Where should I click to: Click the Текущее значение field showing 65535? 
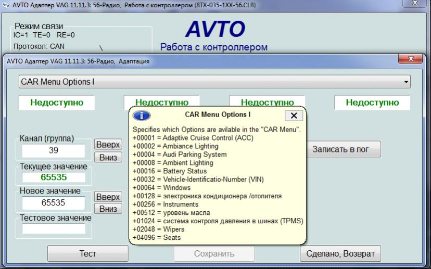pos(54,177)
